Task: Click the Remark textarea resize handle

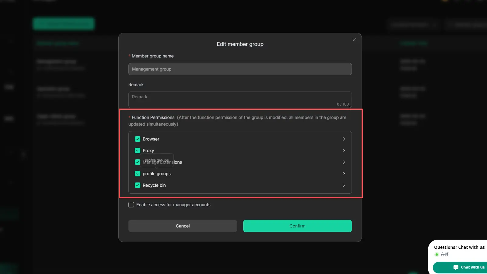Action: [x=350, y=106]
